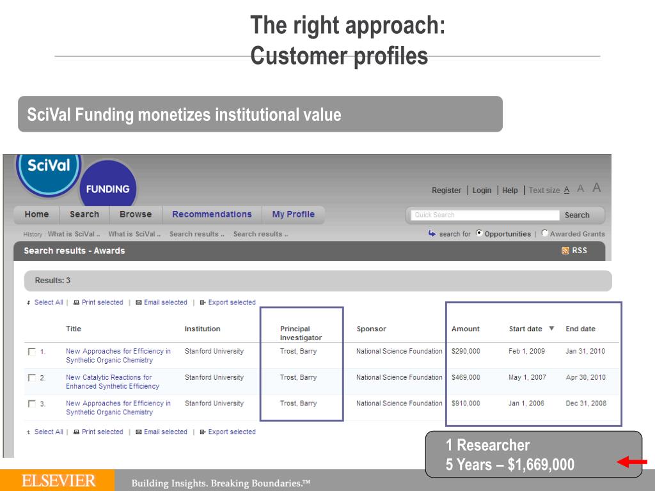Click the Institution column header
The height and width of the screenshot is (491, 655).
(x=203, y=329)
